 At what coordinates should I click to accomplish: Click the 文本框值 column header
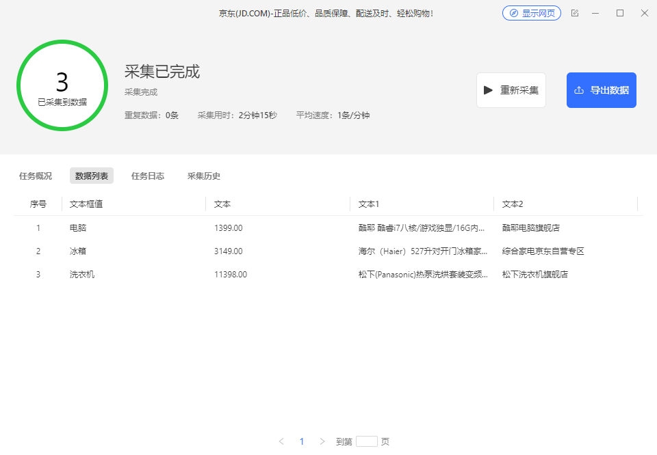click(x=86, y=204)
